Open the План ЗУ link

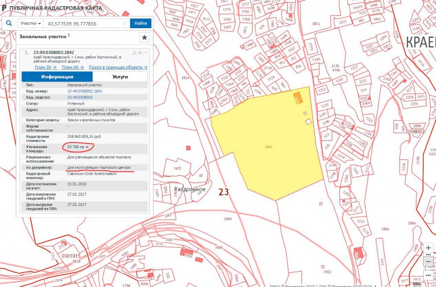[x=45, y=67]
